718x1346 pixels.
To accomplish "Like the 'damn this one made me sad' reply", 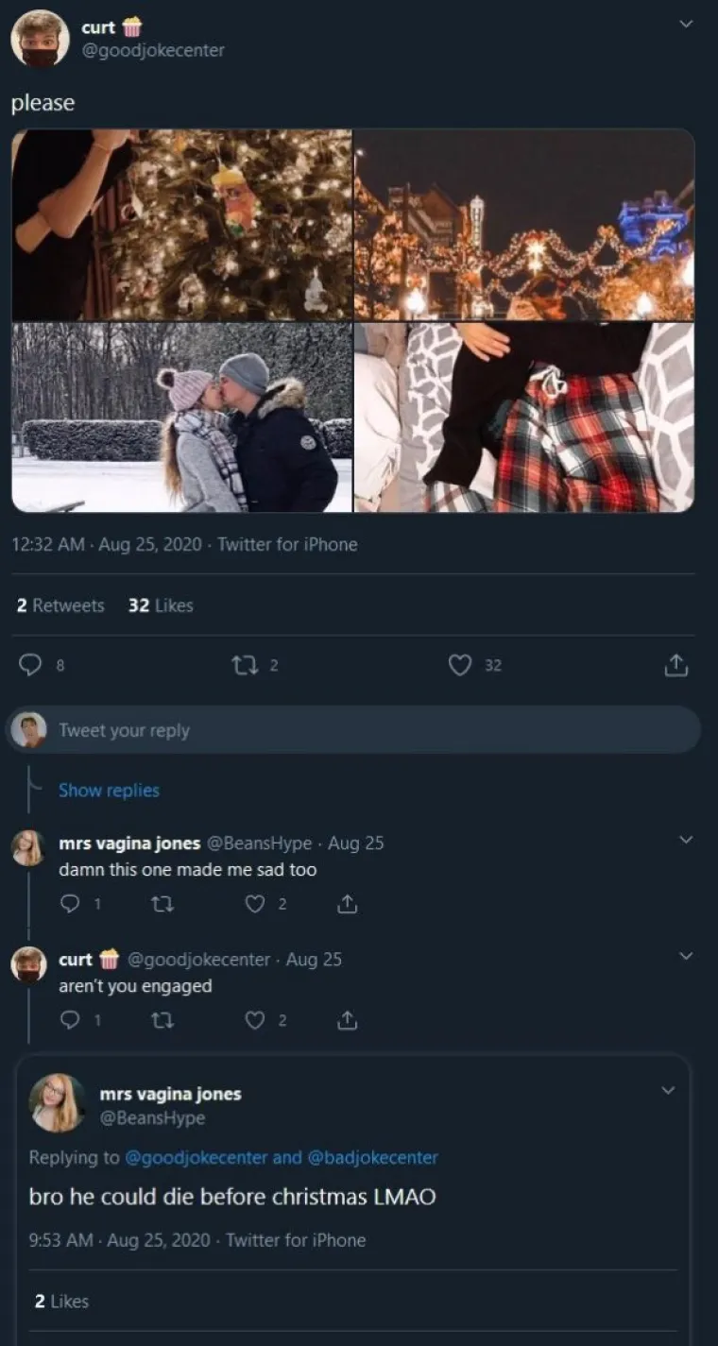I will click(x=253, y=904).
